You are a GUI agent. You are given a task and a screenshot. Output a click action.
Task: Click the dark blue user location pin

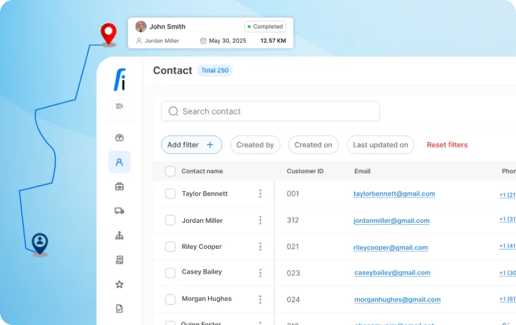click(40, 243)
